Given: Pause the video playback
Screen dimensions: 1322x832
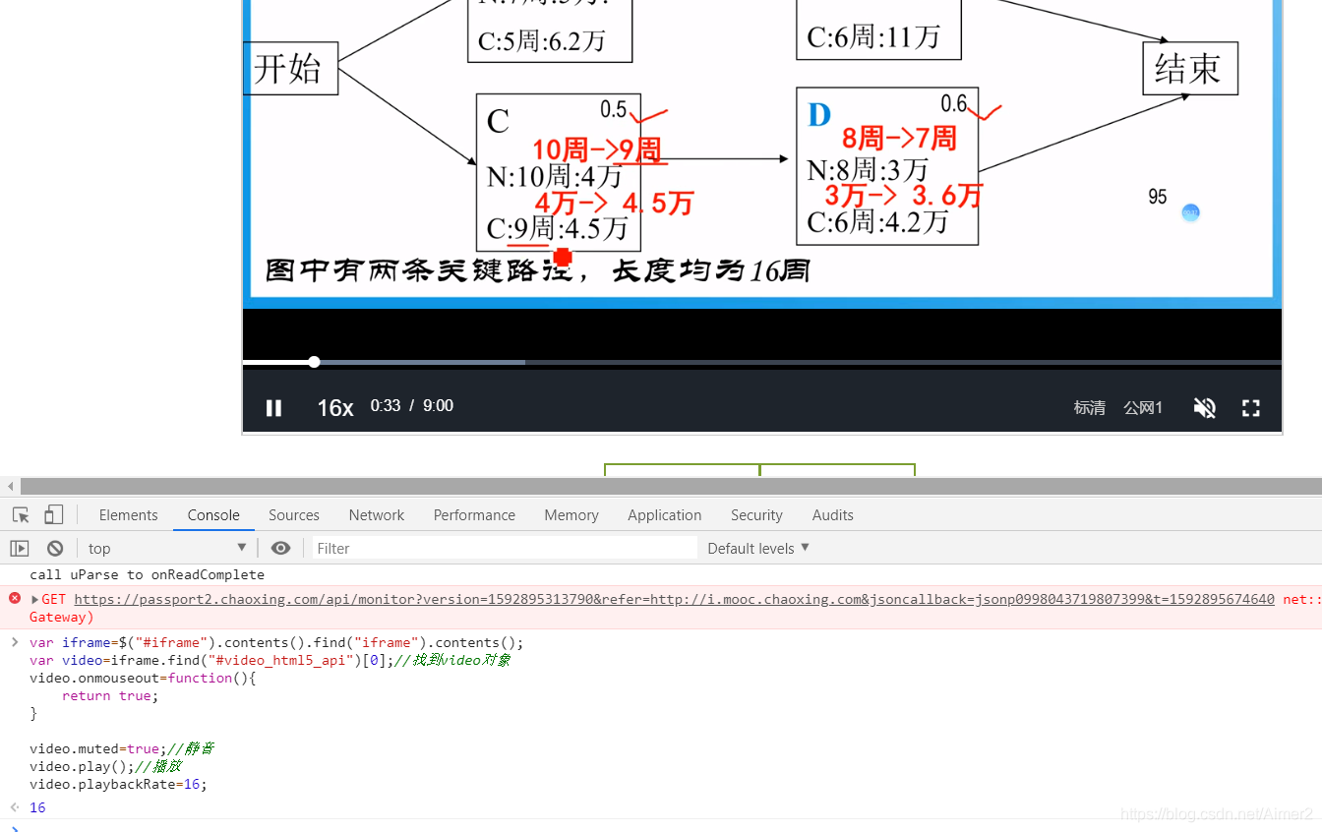Looking at the screenshot, I should point(273,407).
